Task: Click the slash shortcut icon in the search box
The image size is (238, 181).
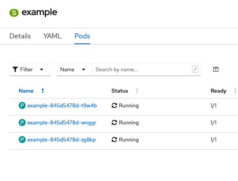Action: (x=195, y=69)
